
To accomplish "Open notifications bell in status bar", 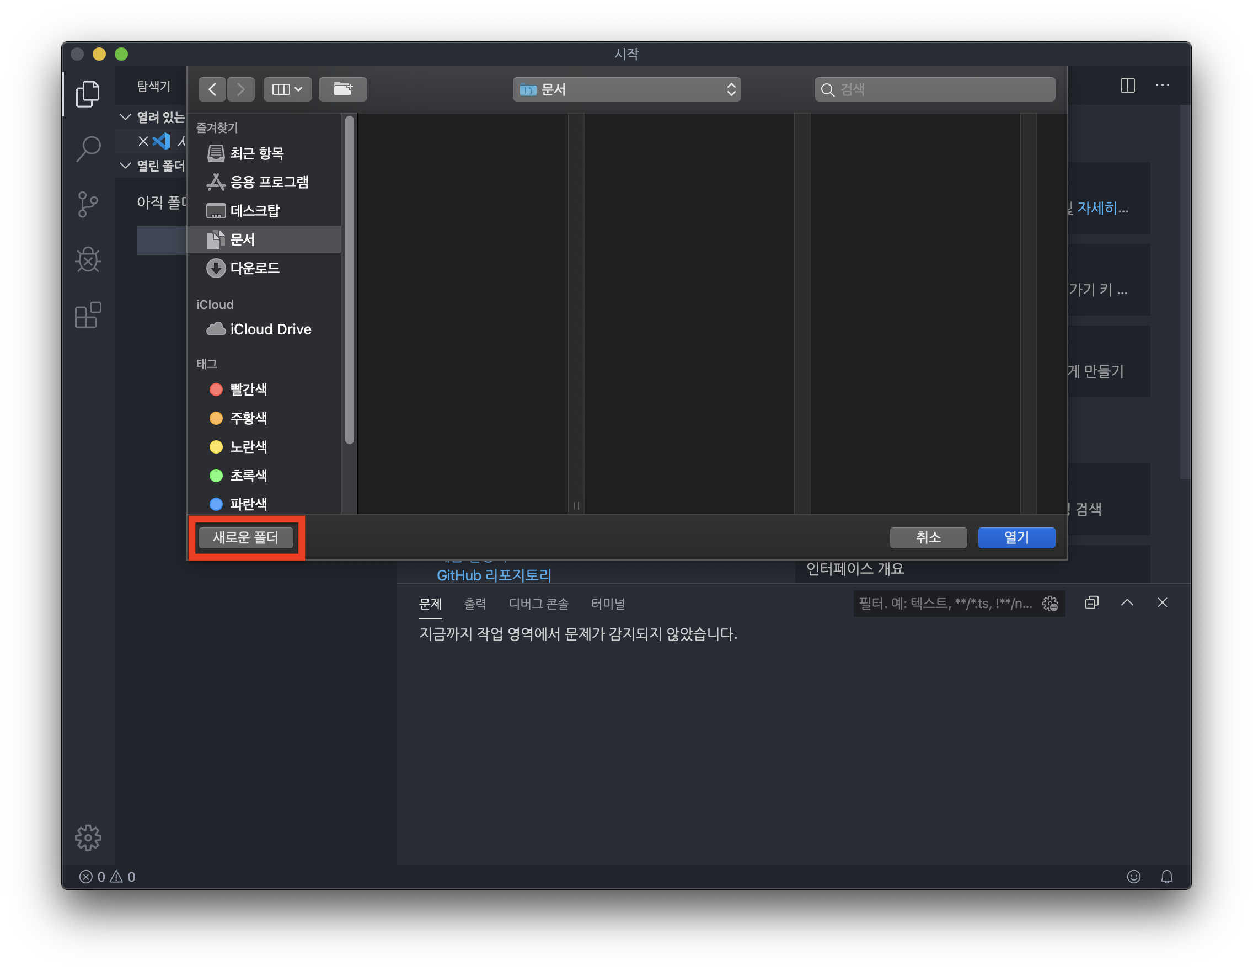I will point(1166,876).
